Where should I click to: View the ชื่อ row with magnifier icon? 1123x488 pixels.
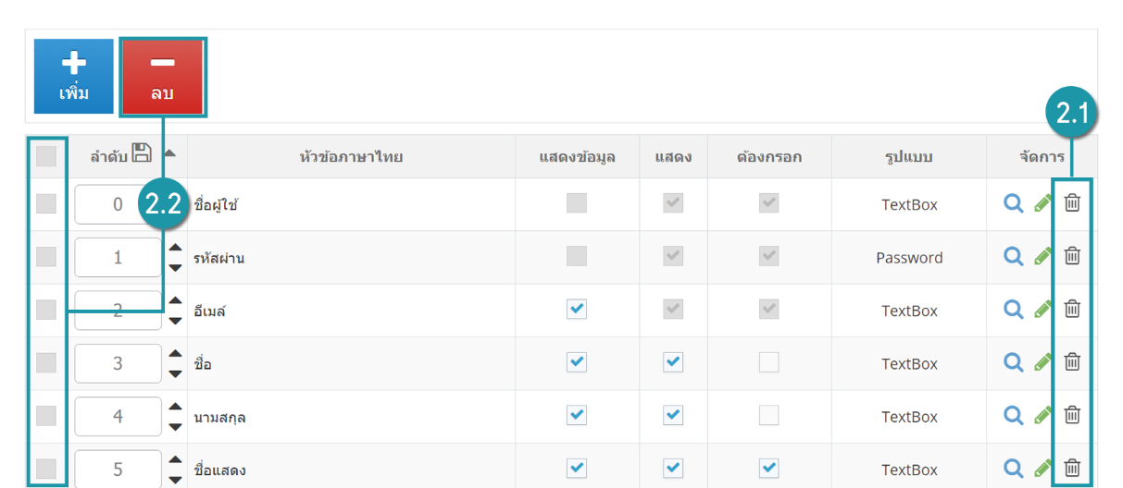(x=1014, y=361)
